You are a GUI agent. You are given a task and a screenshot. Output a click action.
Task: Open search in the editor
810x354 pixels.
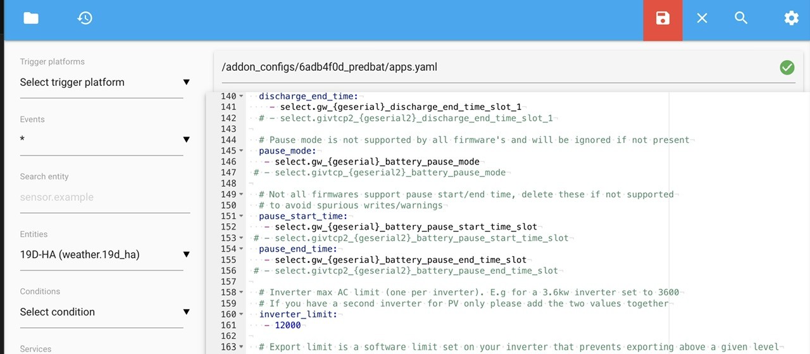[x=741, y=18]
